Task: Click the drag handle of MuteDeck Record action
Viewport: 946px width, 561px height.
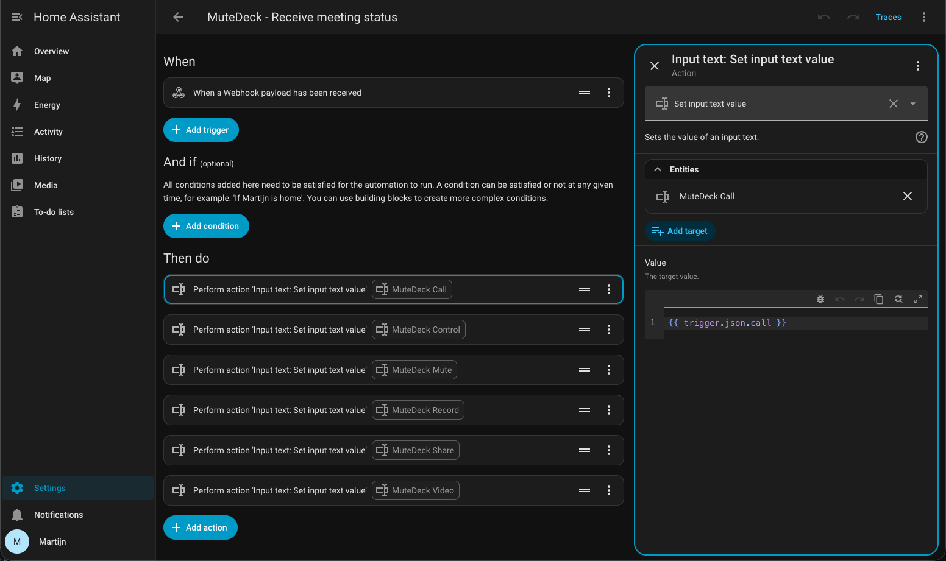Action: [x=585, y=410]
